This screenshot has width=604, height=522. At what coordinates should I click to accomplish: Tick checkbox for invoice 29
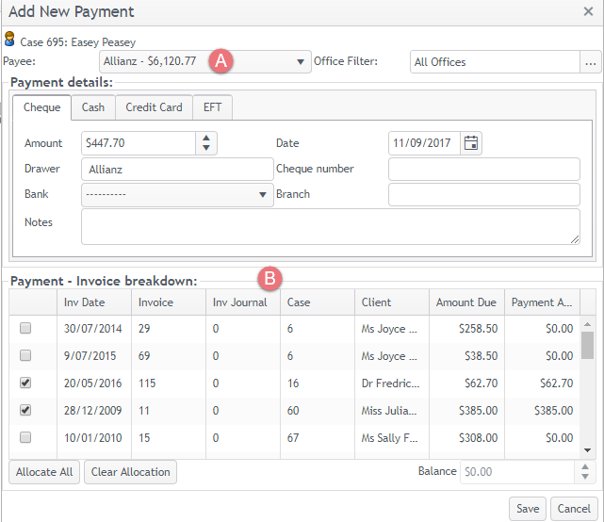pyautogui.click(x=25, y=328)
